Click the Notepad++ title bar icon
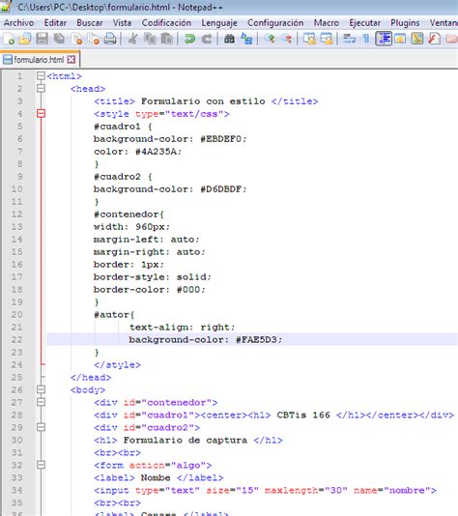The width and height of the screenshot is (458, 516). click(6, 7)
